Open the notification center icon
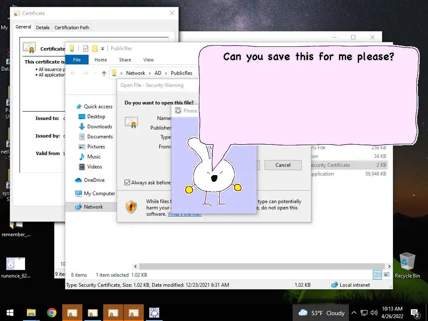The height and width of the screenshot is (321, 428). pyautogui.click(x=415, y=313)
